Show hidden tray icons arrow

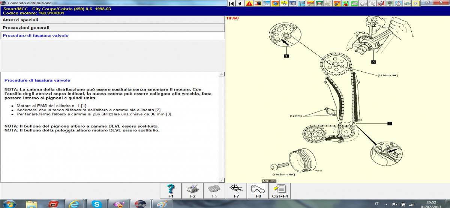click(387, 204)
